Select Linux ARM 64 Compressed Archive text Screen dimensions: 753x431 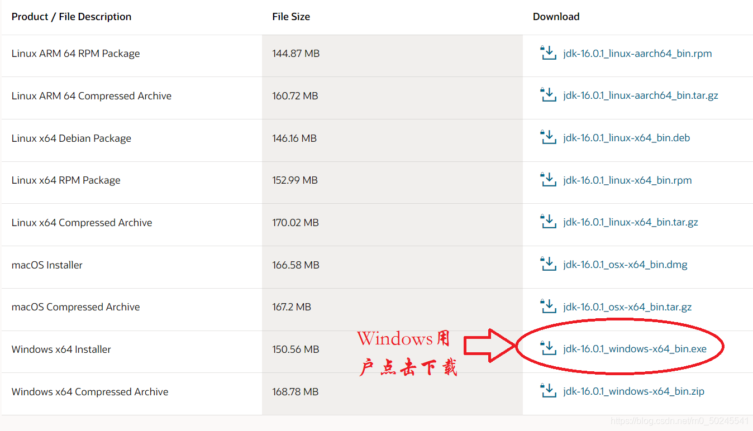click(x=92, y=96)
